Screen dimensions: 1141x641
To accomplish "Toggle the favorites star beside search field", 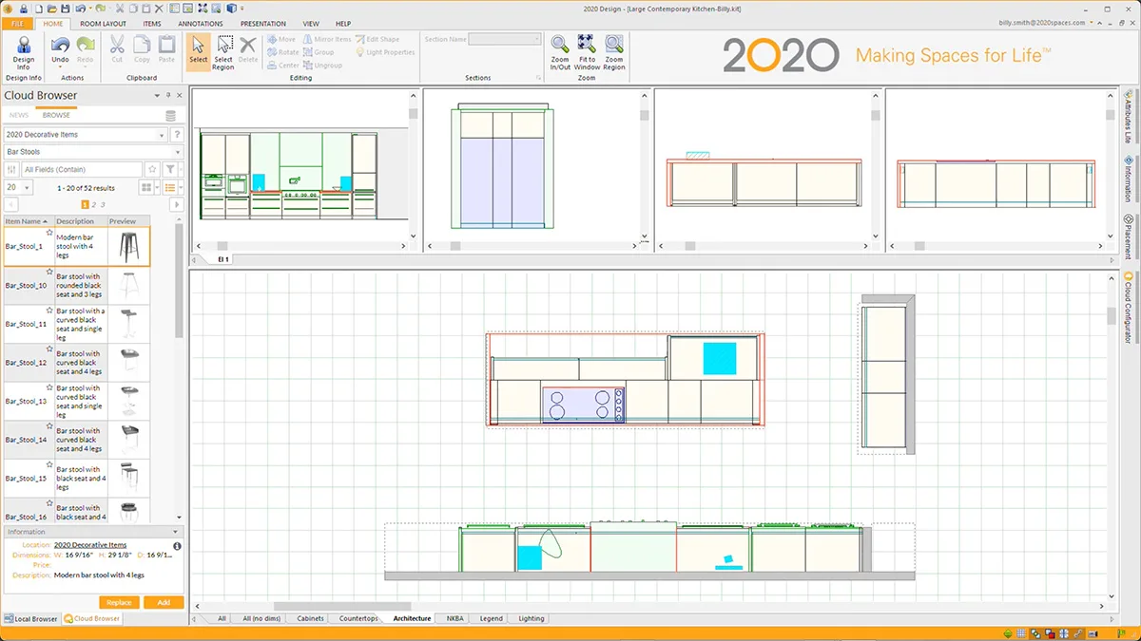I will (152, 169).
